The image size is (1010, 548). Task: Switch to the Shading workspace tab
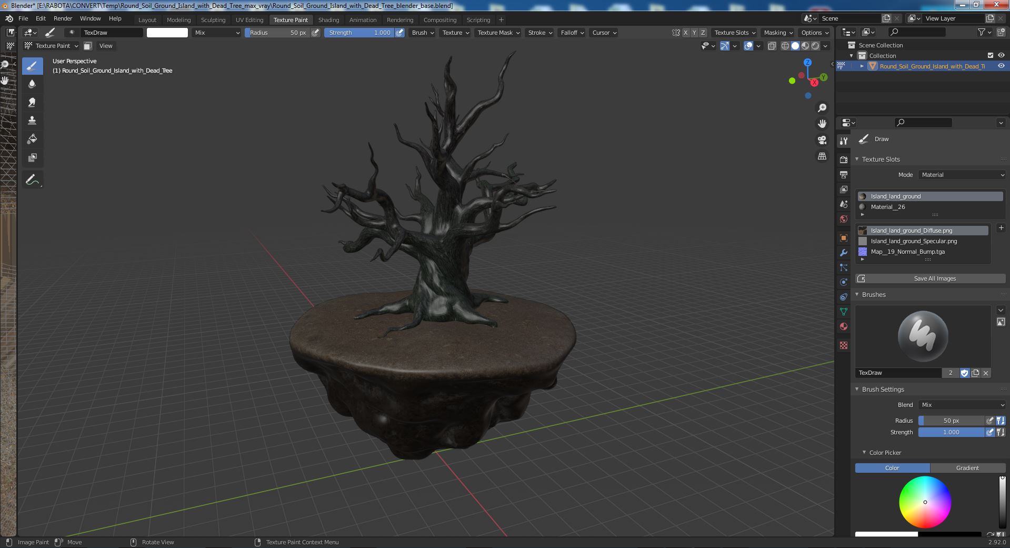(x=328, y=20)
